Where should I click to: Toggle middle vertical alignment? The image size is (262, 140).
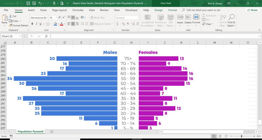73,18
